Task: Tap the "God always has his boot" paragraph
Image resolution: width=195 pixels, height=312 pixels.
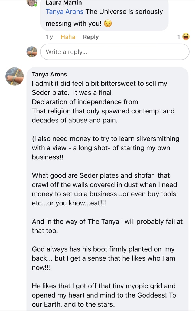Action: [x=103, y=258]
